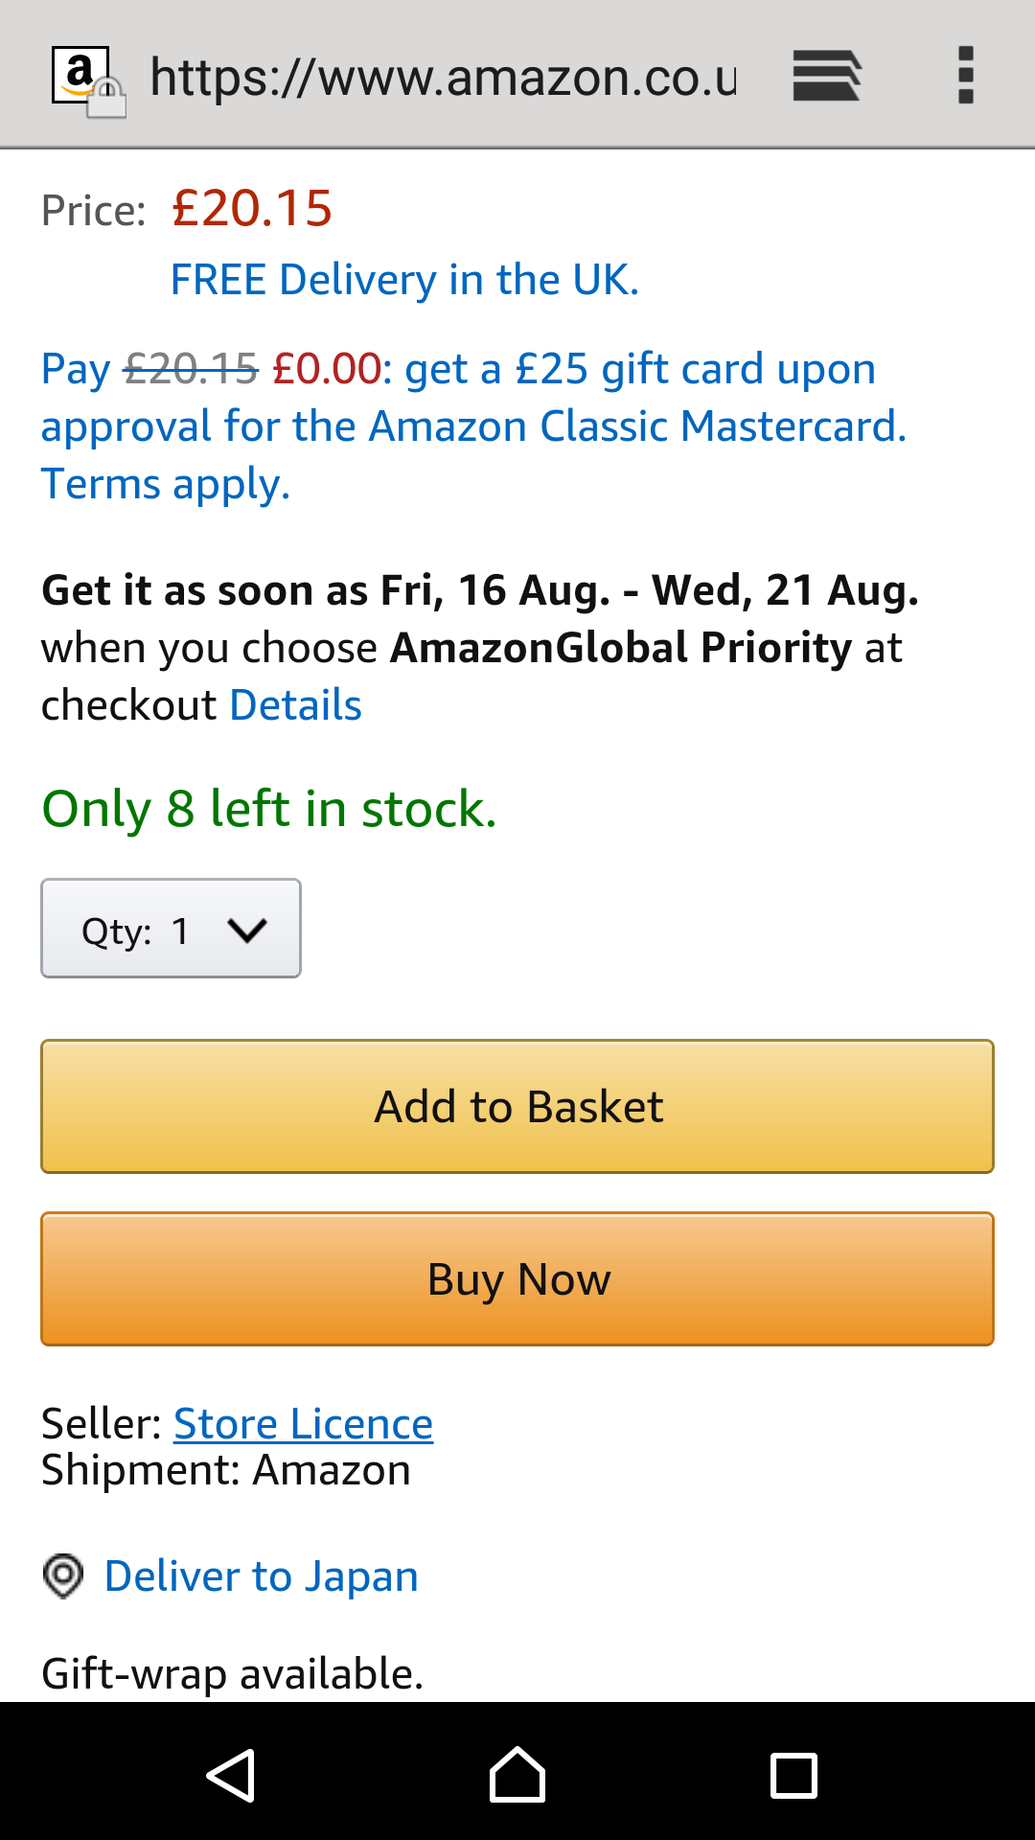Tap the Amazon site security icon
Image resolution: width=1035 pixels, height=1840 pixels.
[86, 80]
